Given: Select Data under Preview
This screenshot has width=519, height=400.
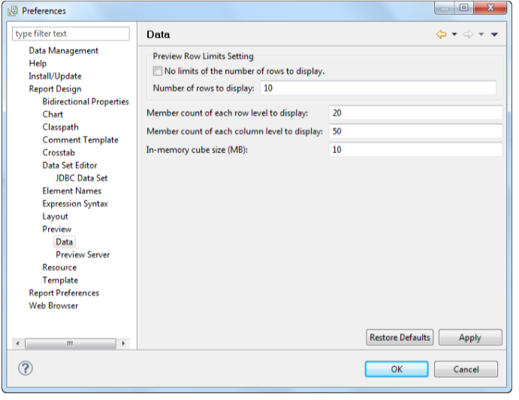Looking at the screenshot, I should (x=64, y=242).
